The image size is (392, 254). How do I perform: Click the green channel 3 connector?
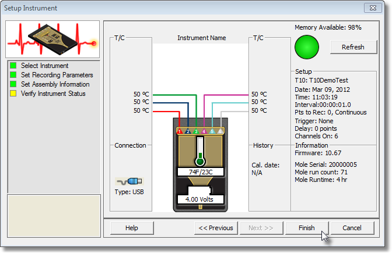(x=196, y=131)
